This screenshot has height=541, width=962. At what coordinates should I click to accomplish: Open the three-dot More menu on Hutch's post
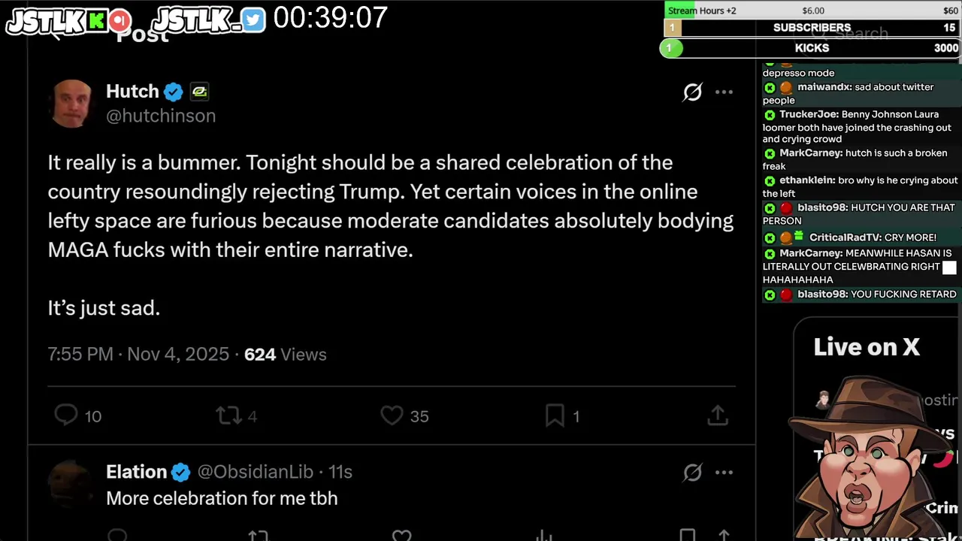pyautogui.click(x=724, y=92)
